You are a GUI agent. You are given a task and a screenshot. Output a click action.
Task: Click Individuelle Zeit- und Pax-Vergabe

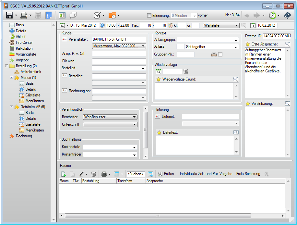point(206,174)
